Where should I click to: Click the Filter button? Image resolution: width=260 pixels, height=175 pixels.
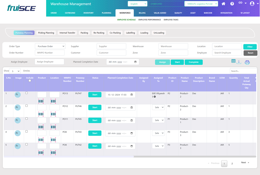[x=250, y=47]
